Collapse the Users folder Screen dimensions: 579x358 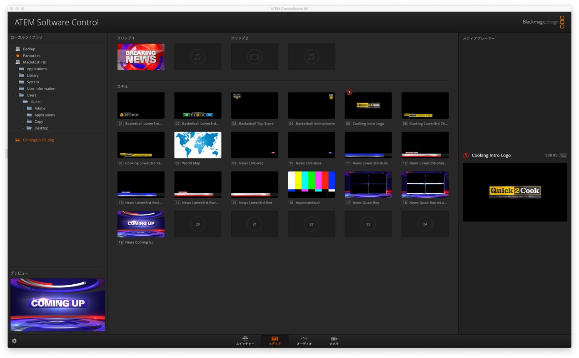16,95
